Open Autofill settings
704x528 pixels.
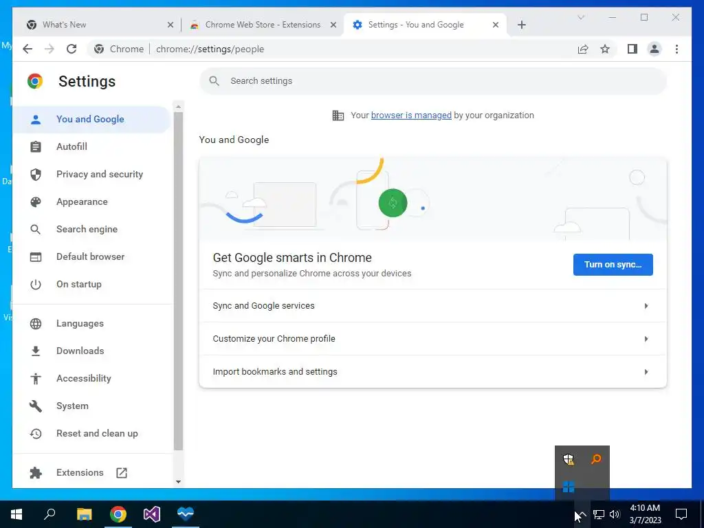91,147
